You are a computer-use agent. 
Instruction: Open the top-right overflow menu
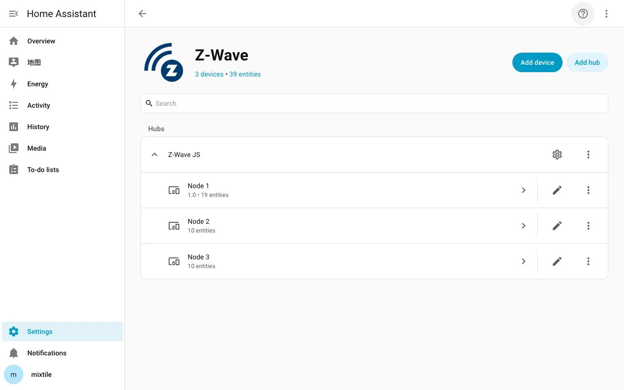[606, 14]
